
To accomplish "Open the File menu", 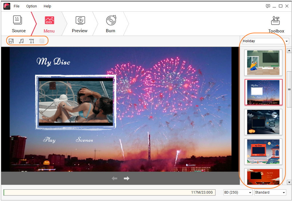I will pos(16,6).
